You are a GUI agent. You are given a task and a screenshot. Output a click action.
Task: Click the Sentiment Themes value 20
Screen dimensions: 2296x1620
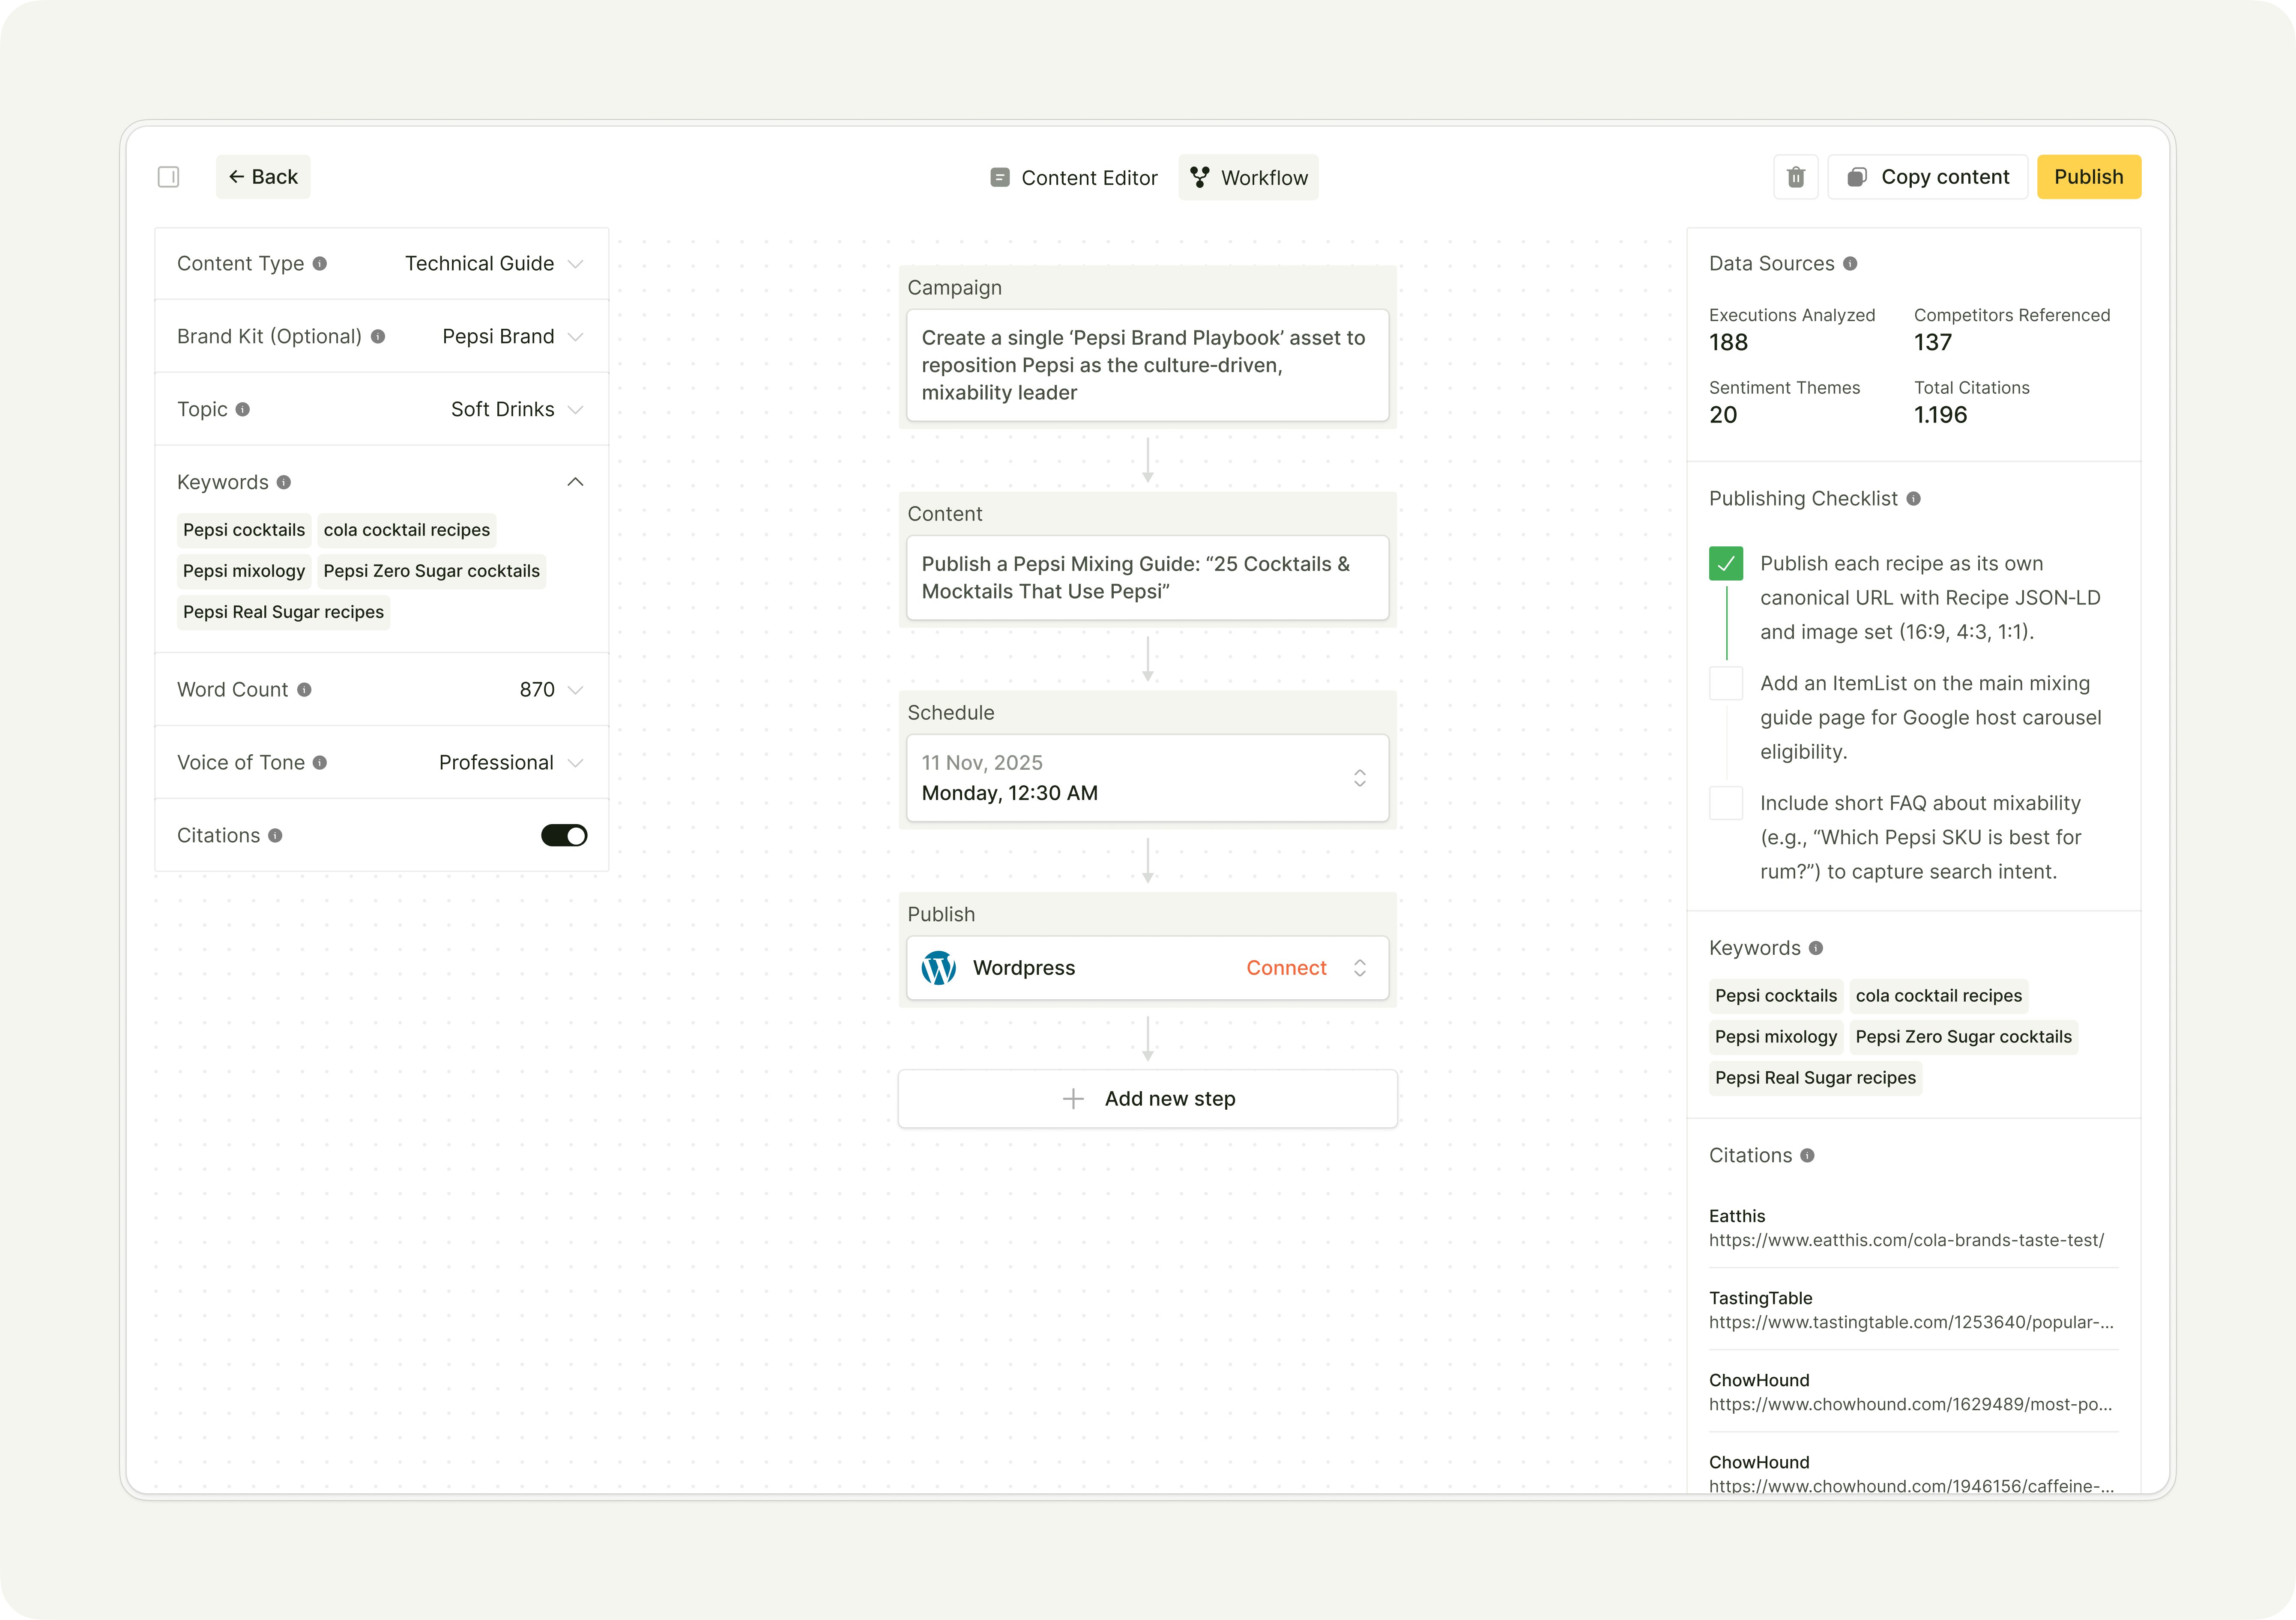click(1723, 415)
